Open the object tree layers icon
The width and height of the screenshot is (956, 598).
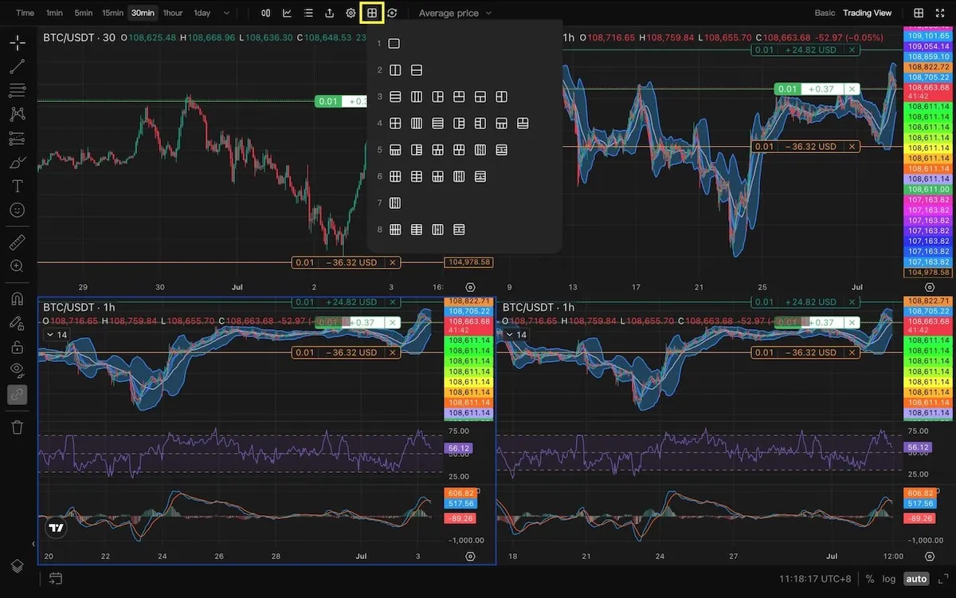(18, 566)
